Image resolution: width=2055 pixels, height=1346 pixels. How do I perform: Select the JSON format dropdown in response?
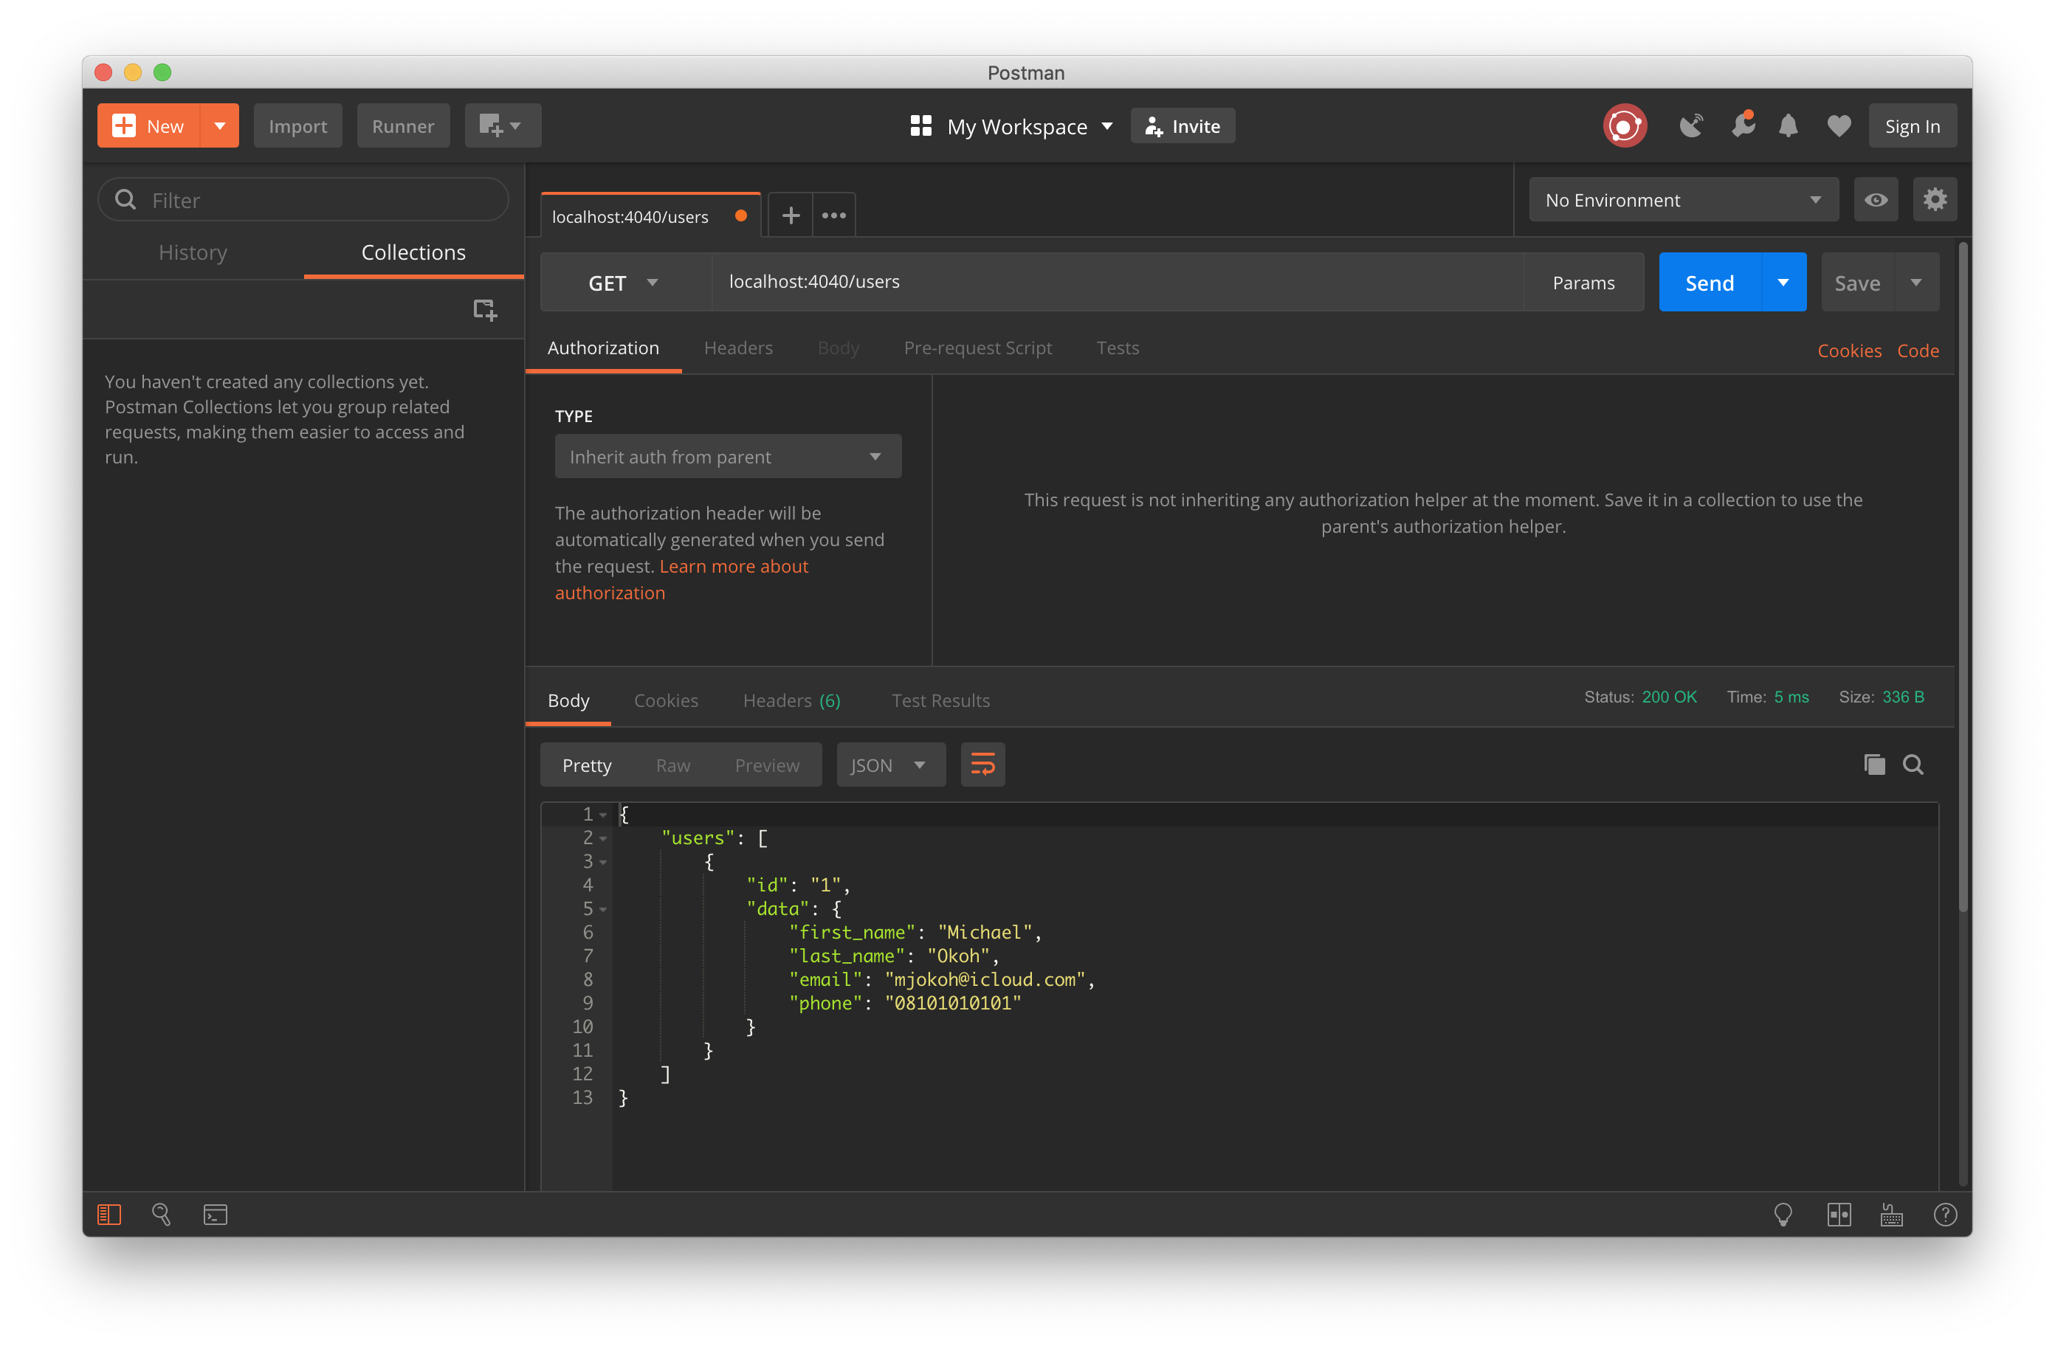888,765
